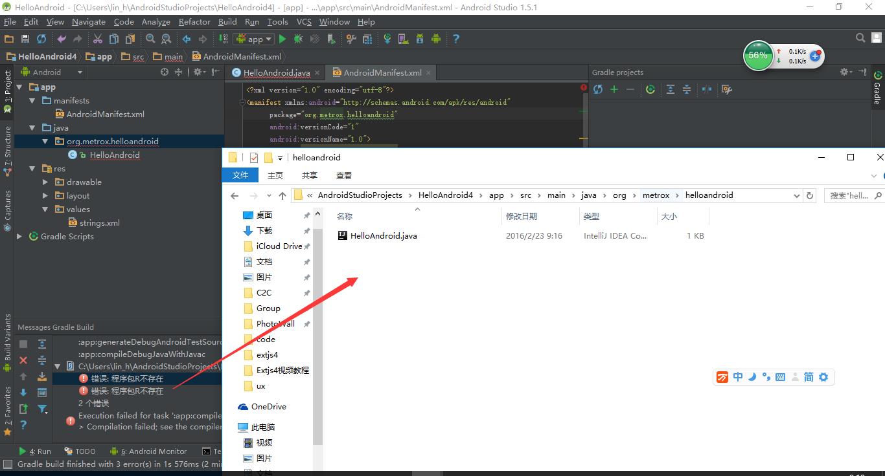The image size is (885, 476).
Task: Click Export to text file icon in Messages
Action: pos(23,408)
